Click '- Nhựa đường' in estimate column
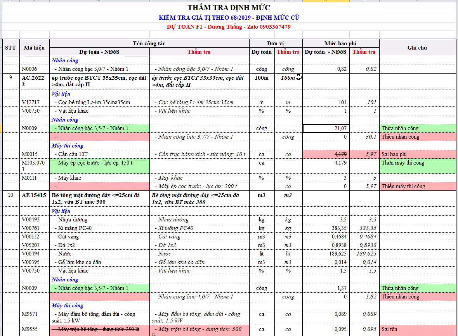Viewport: 458px width, 336px height. [99, 219]
